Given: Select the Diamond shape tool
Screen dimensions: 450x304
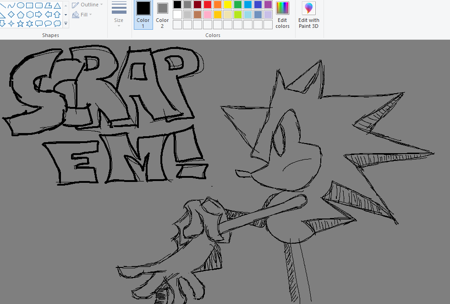Looking at the screenshot, I should [x=11, y=14].
